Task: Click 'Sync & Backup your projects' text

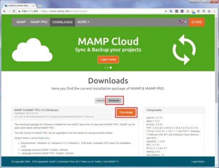Action: (108, 50)
